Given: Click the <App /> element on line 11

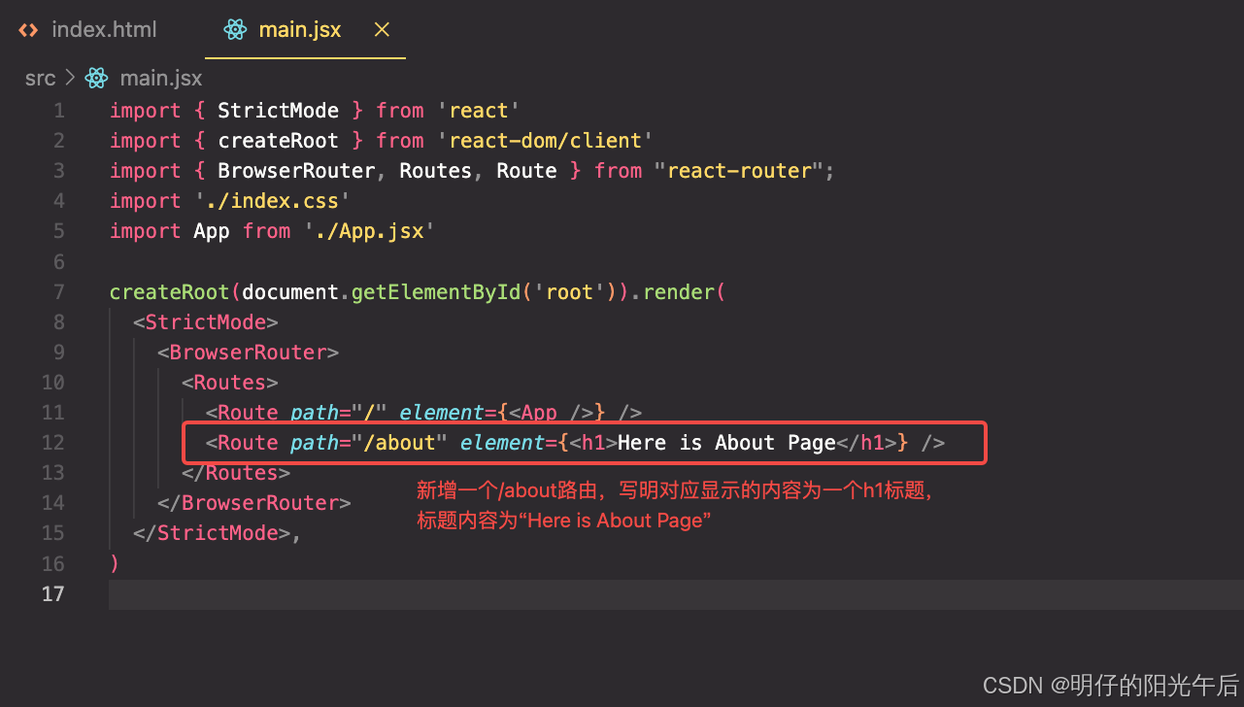Looking at the screenshot, I should coord(551,413).
